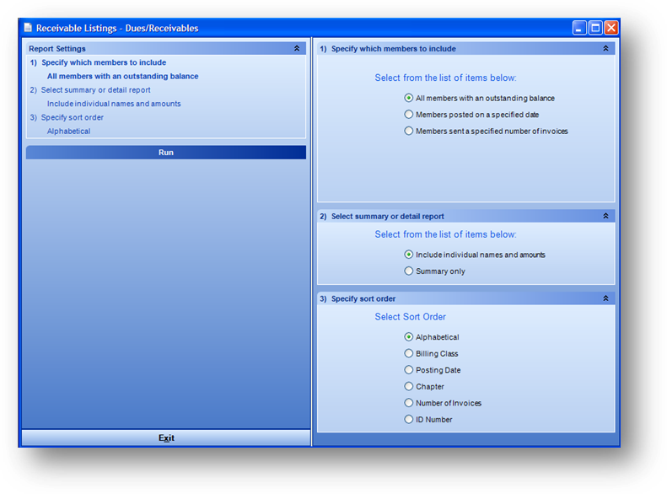Collapse the Specify sort order section
The height and width of the screenshot is (494, 667).
tap(605, 298)
